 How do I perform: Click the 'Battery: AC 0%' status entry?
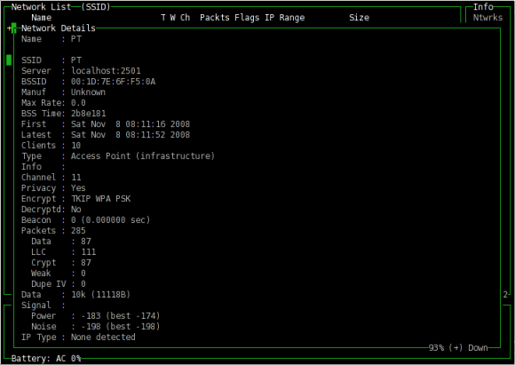[x=46, y=359]
